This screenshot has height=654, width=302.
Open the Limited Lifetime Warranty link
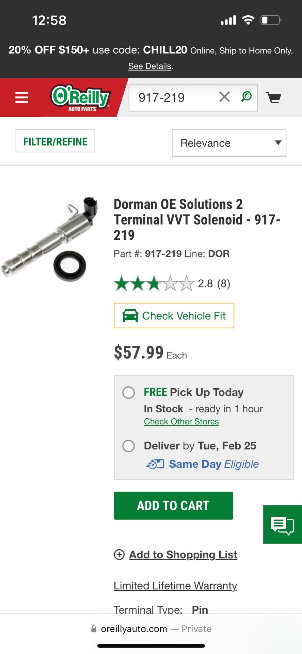175,586
